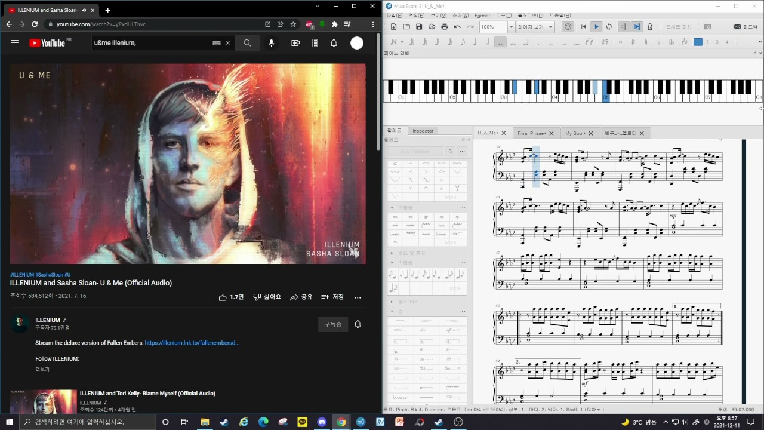Viewport: 764px width, 430px height.
Task: Close the U_&_Me score tab
Action: pyautogui.click(x=504, y=133)
